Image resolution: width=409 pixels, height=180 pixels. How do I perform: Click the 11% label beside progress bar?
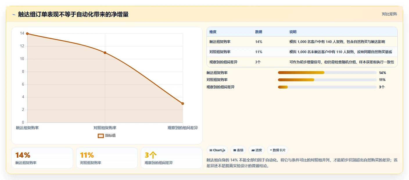382,80
